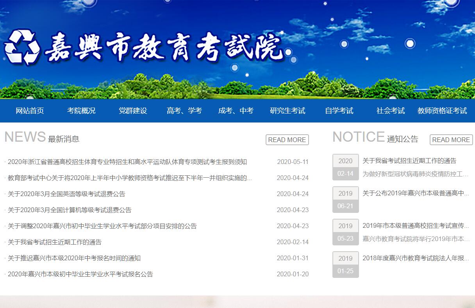Open notice 2018年度嘉兴市教育考试院法人年报

(416, 258)
